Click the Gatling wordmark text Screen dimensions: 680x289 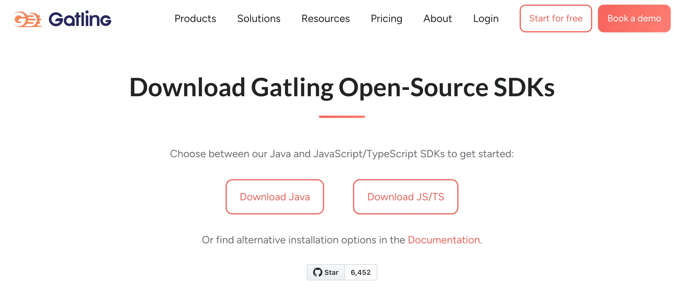click(x=80, y=19)
